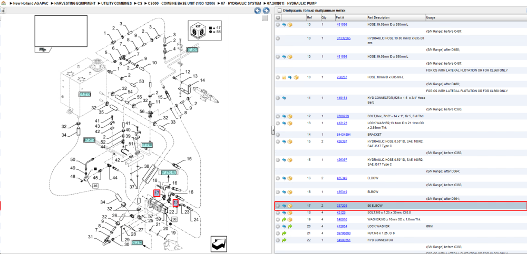Click the box icon for part 9706729
Screen dimensions: 527x254
coord(290,116)
